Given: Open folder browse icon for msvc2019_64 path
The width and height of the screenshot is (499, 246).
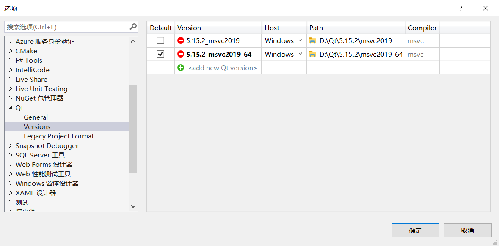Looking at the screenshot, I should point(313,54).
